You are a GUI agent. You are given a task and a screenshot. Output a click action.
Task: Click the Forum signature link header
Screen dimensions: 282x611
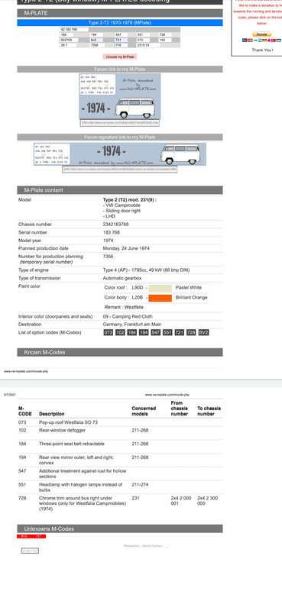pos(120,137)
